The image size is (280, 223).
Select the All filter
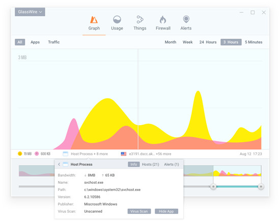(20, 42)
